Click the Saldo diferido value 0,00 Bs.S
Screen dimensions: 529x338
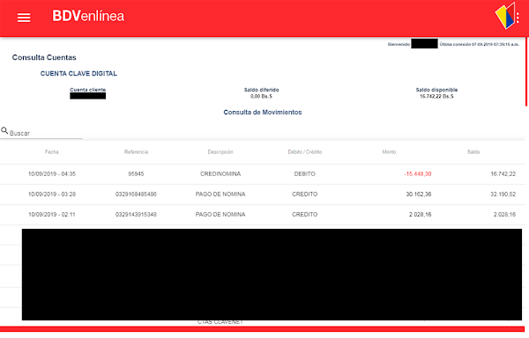(261, 96)
